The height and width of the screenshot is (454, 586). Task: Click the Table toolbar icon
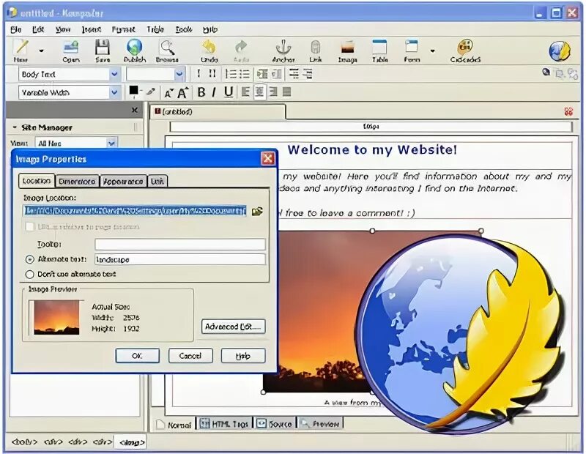click(379, 50)
